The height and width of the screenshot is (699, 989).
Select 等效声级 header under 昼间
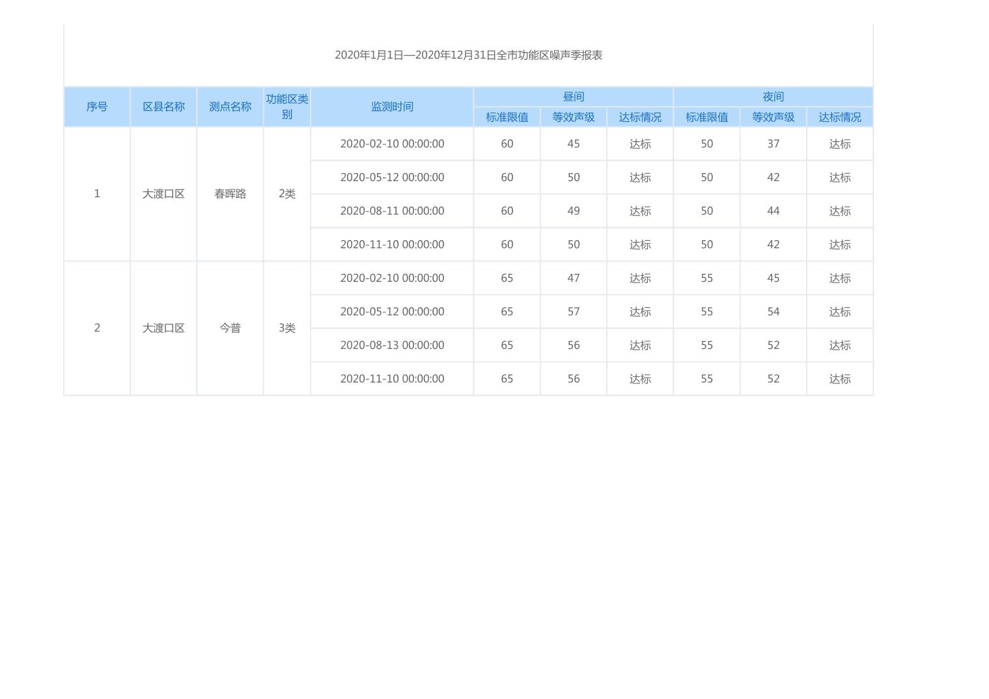coord(573,117)
